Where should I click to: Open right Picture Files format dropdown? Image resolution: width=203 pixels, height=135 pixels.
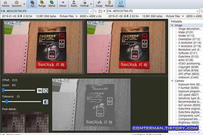pos(175,16)
